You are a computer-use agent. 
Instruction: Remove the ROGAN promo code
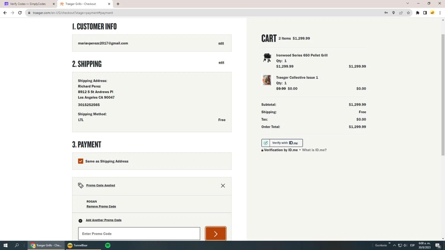tap(101, 206)
